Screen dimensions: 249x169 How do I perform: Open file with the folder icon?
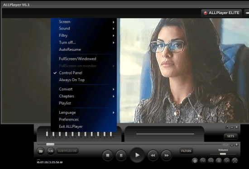pyautogui.click(x=40, y=151)
